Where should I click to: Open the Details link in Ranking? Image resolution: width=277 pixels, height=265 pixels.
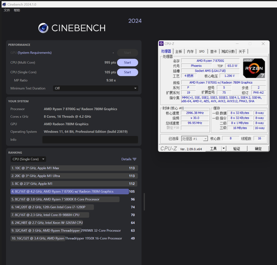(127, 159)
